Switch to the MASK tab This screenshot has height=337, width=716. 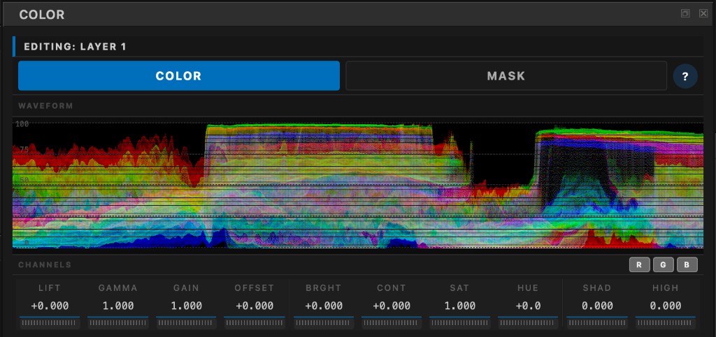[x=506, y=75]
